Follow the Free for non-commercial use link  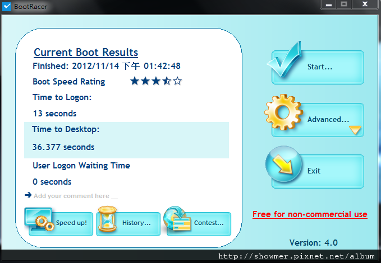(310, 214)
